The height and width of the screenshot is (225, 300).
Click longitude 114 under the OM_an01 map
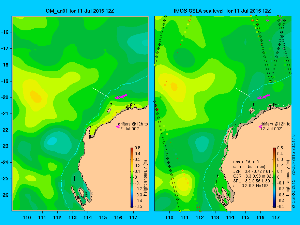click(88, 217)
